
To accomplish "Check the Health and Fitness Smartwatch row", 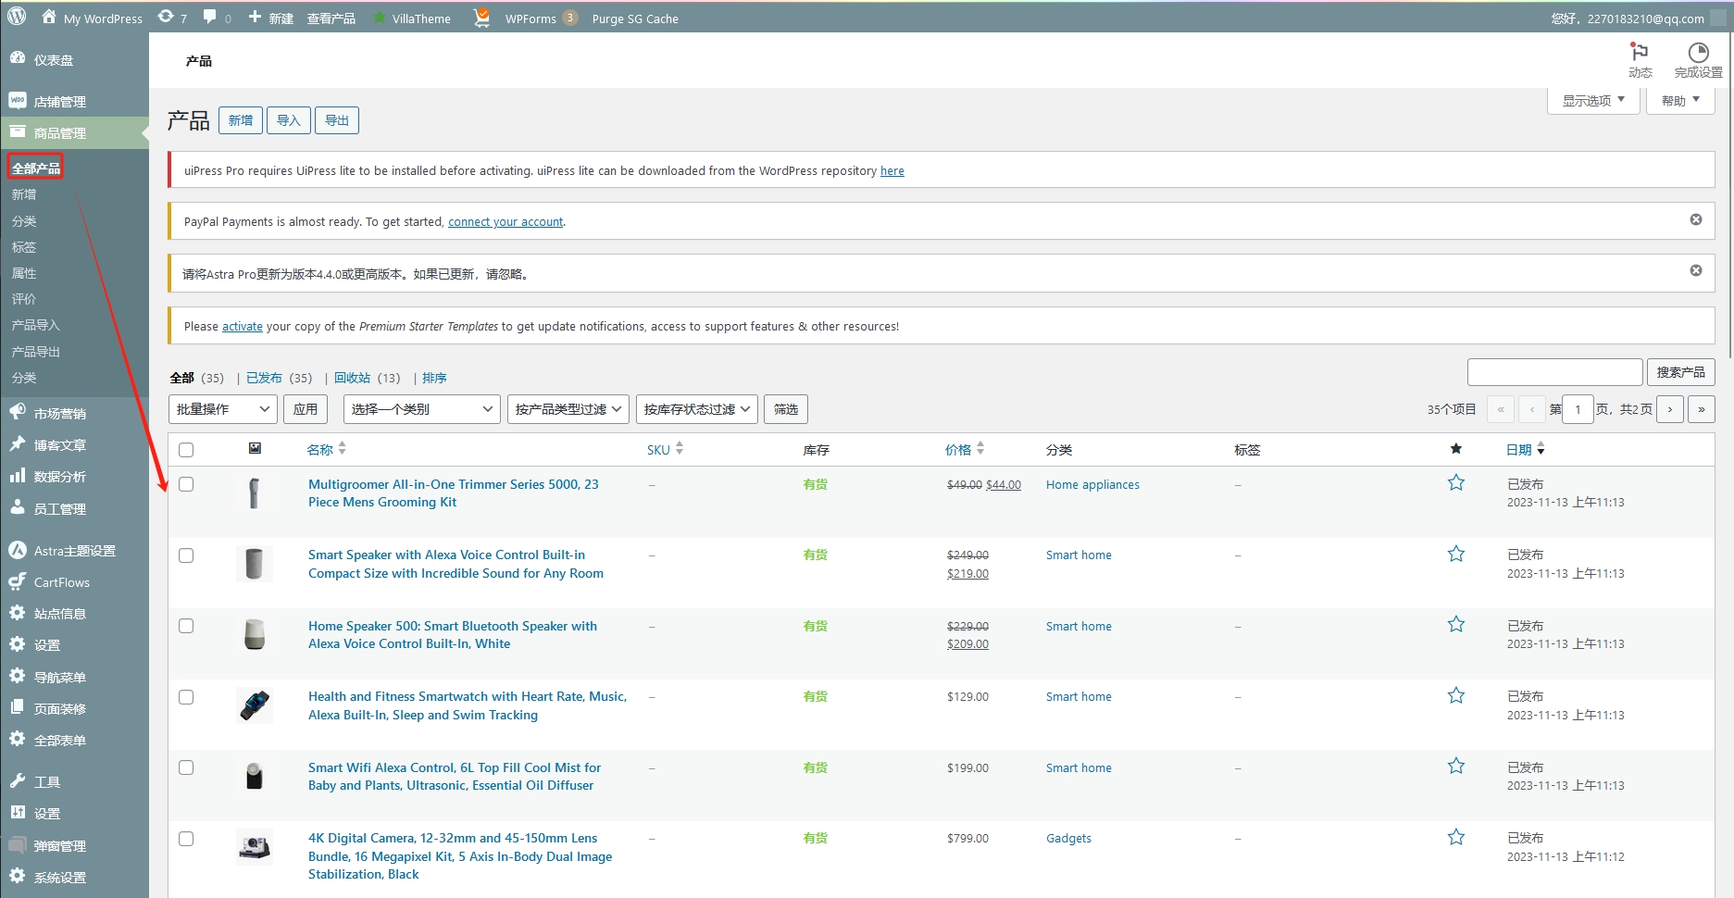I will pyautogui.click(x=186, y=697).
